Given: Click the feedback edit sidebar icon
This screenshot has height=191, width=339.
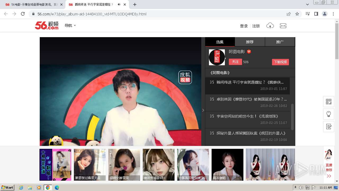Looking at the screenshot, I should click(x=329, y=127).
